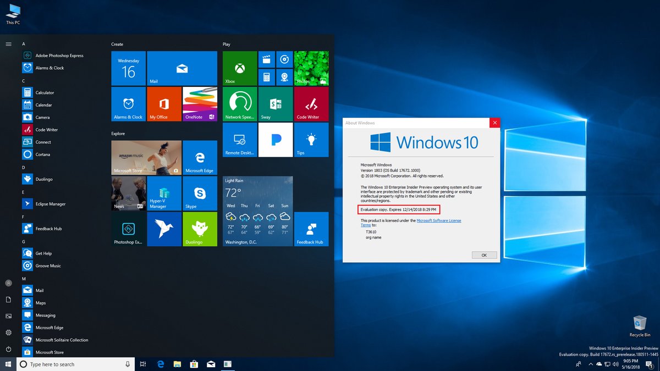Open the Alarms & Clock tile
This screenshot has height=371, width=660.
pos(128,104)
